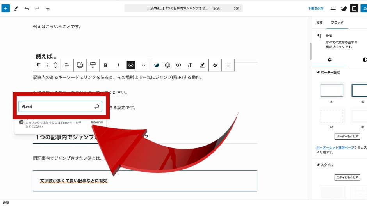Click the editor vertical scrollbar thumb
Image resolution: width=367 pixels, height=206 pixels.
[311, 51]
